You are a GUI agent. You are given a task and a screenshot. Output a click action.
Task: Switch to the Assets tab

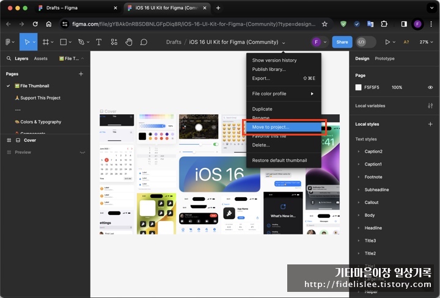[41, 58]
